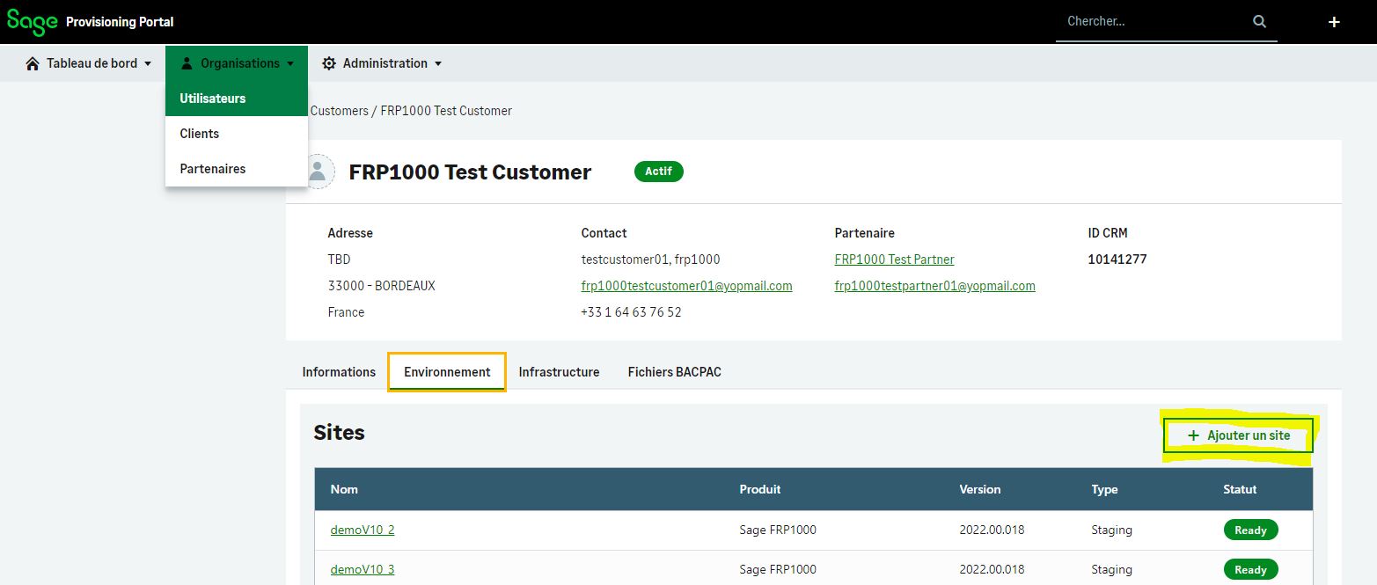Click the Statut column header
Image resolution: width=1377 pixels, height=585 pixels.
pos(1240,489)
